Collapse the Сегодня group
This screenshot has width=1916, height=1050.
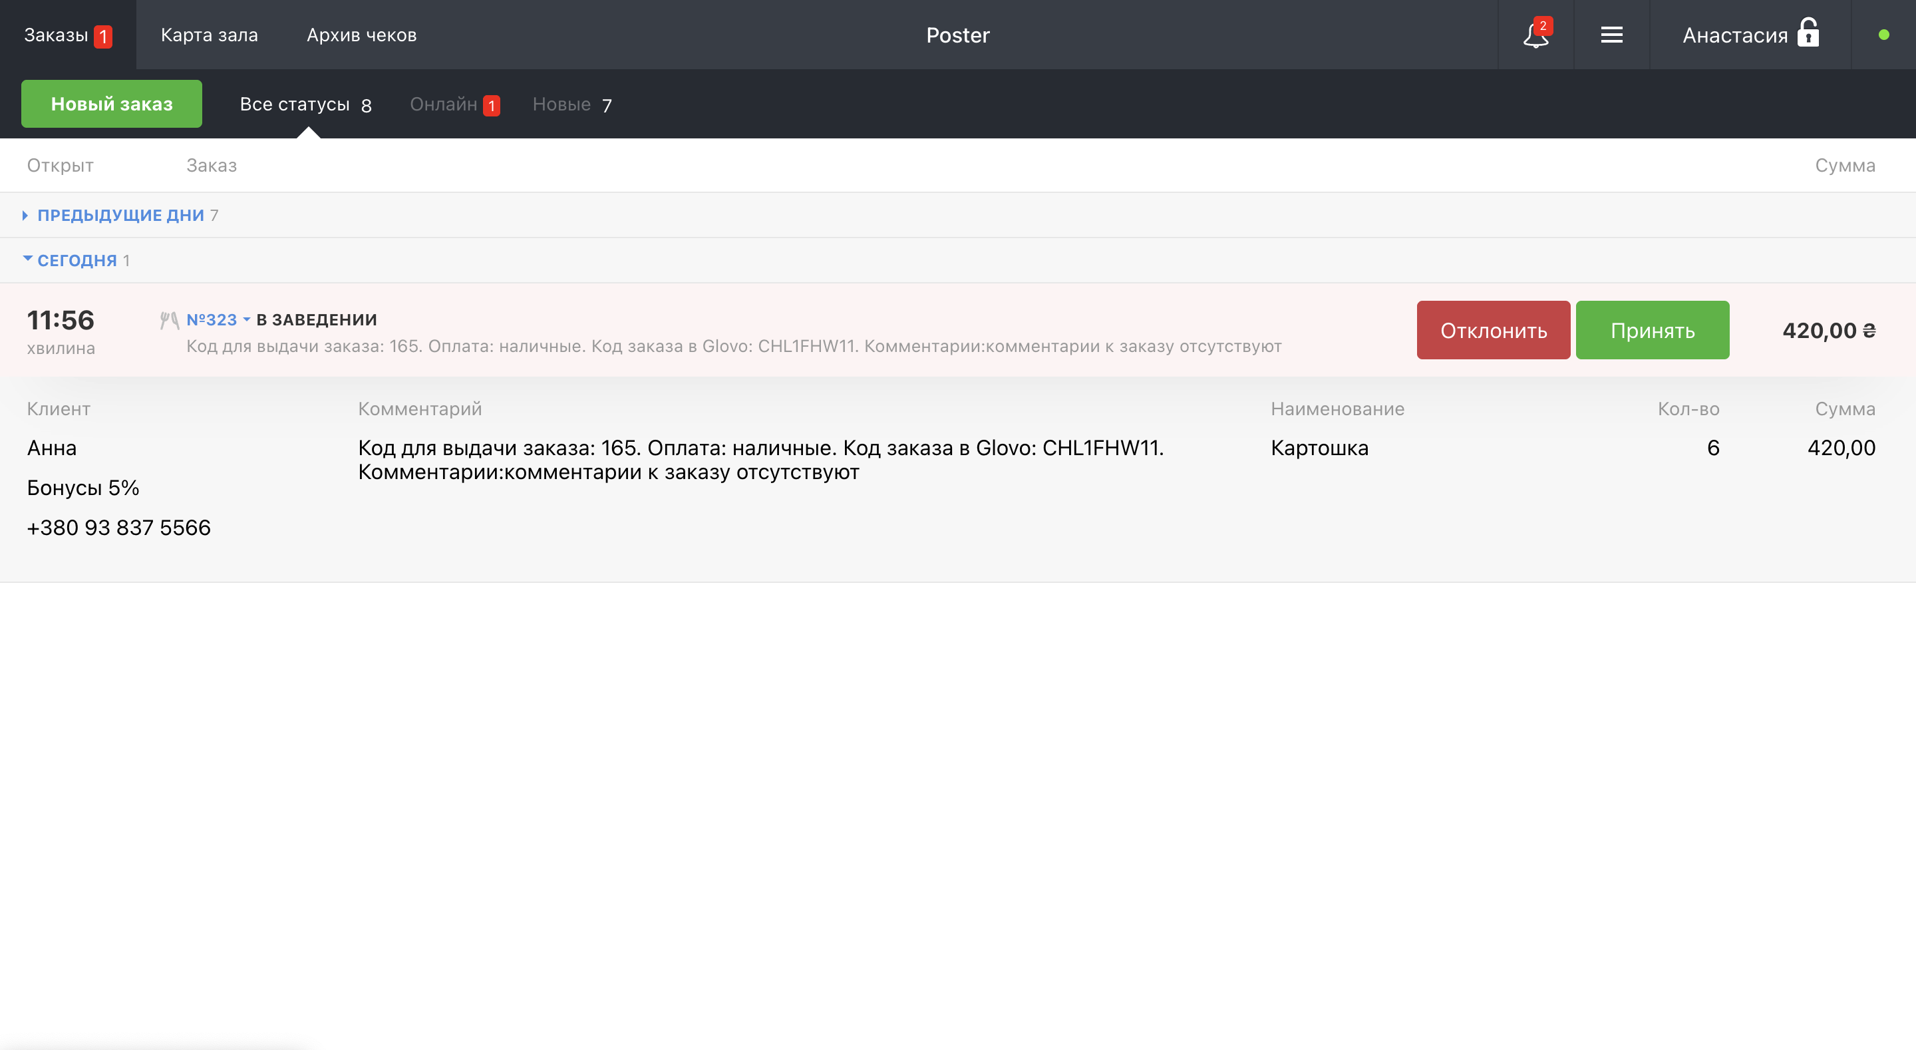77,260
